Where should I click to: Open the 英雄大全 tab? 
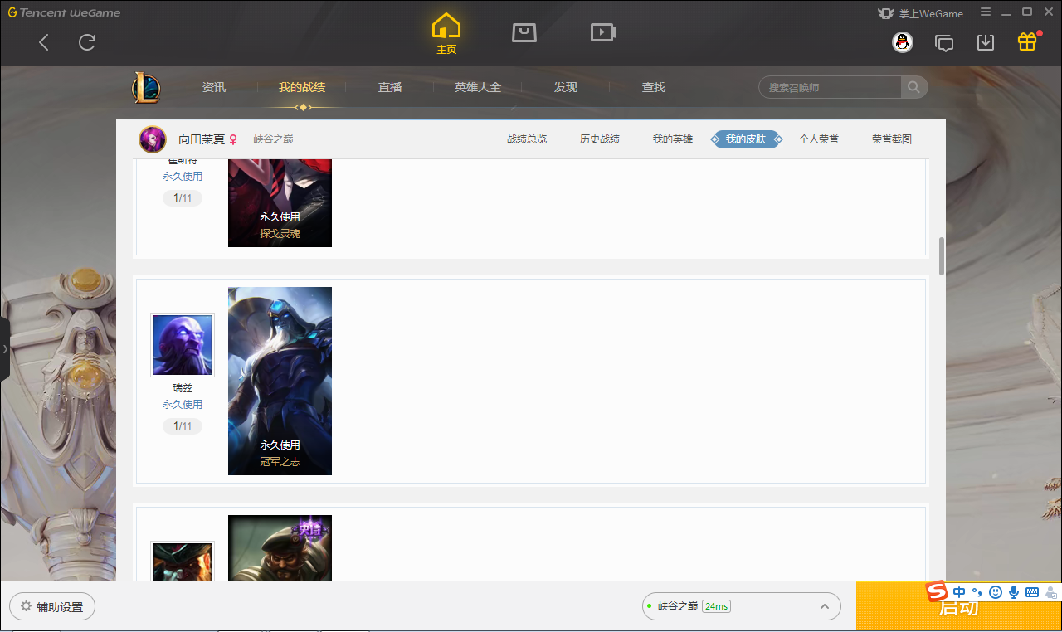click(478, 87)
